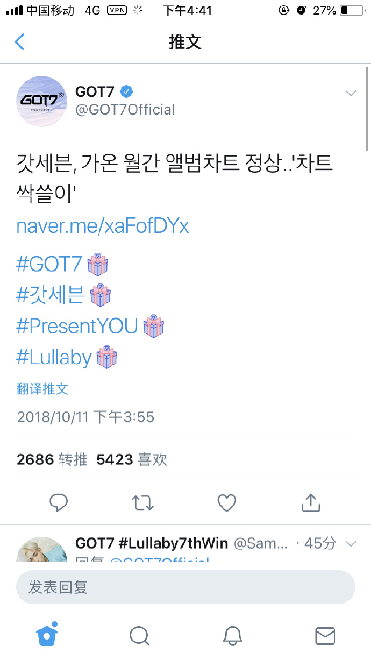Retweet the GOT7 tweet
Image resolution: width=371 pixels, height=660 pixels.
[143, 502]
